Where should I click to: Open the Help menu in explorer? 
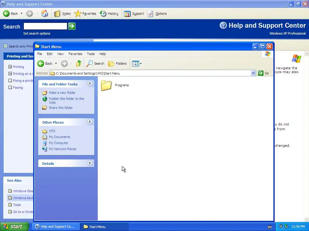point(103,54)
